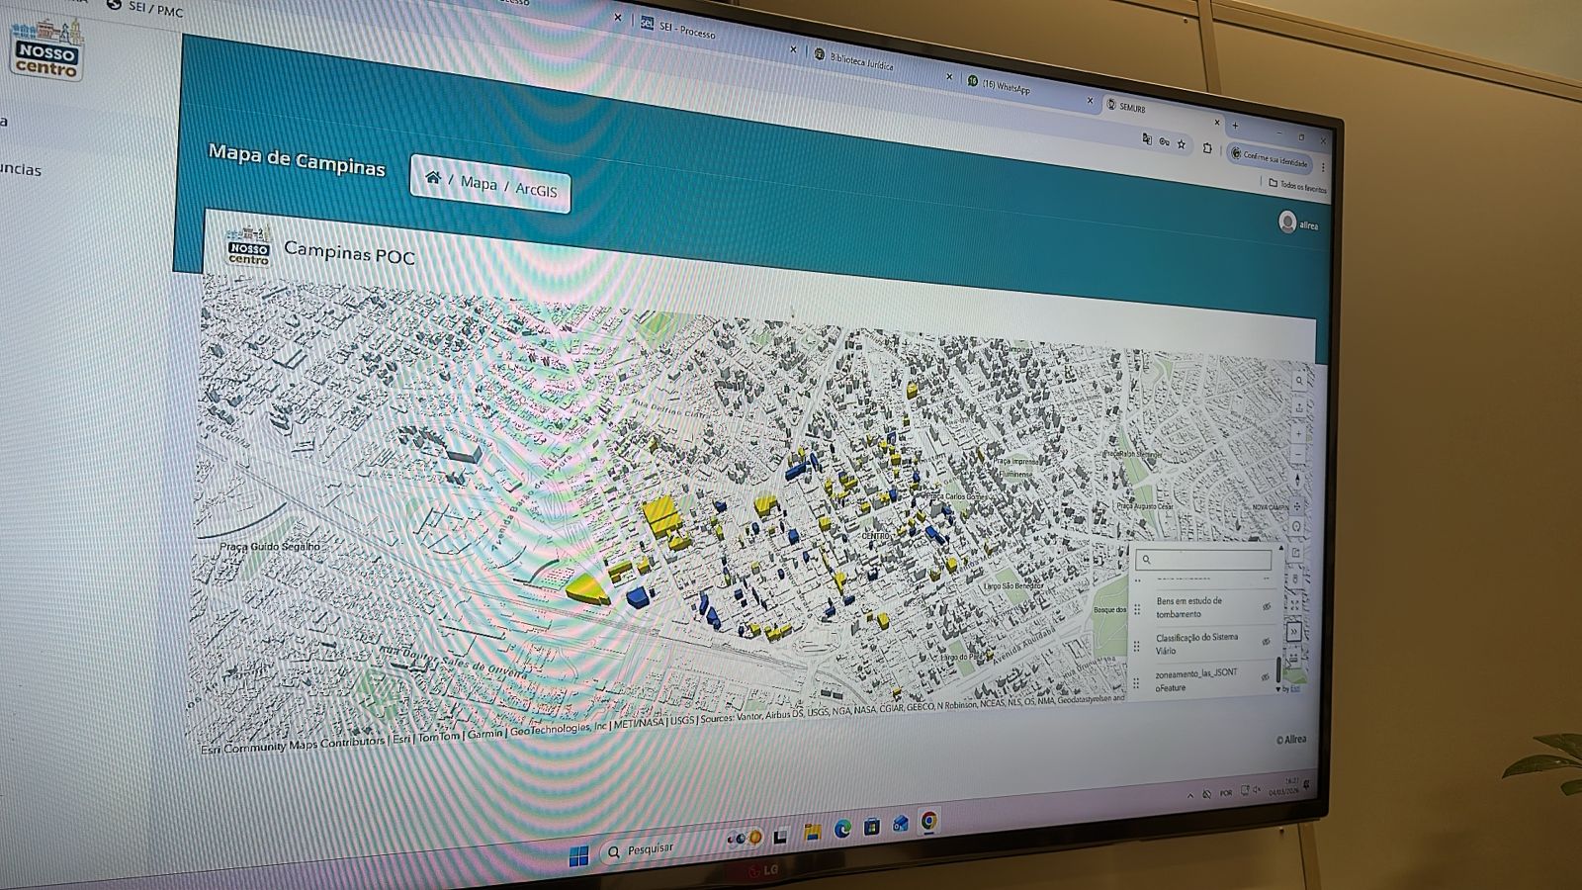Viewport: 1582px width, 890px height.
Task: Switch to the WhatsApp browser tab
Action: (1009, 87)
